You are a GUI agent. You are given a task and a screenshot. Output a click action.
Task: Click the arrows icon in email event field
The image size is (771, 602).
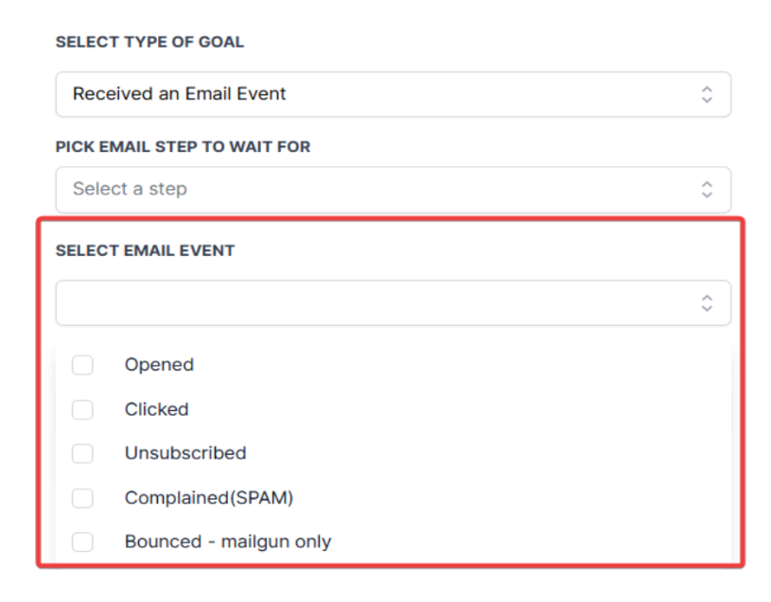(x=706, y=302)
